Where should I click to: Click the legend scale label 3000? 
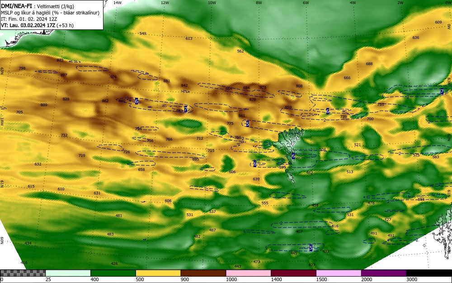412,279
